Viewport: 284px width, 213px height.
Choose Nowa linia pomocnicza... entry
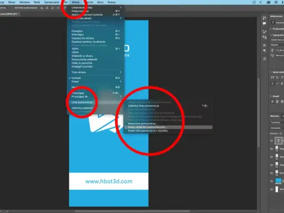tap(168, 124)
